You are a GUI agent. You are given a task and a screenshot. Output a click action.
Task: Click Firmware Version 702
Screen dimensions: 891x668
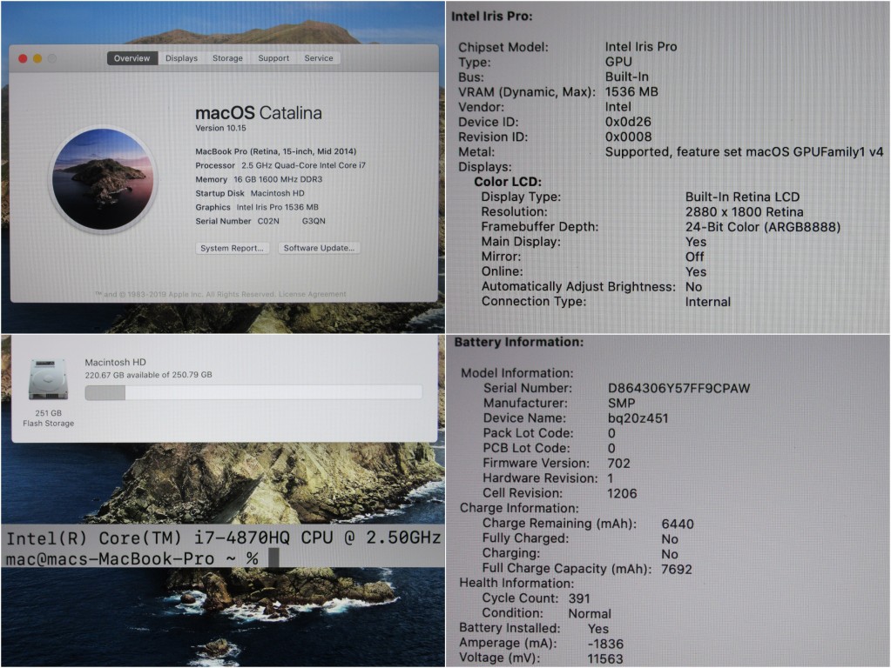click(618, 463)
